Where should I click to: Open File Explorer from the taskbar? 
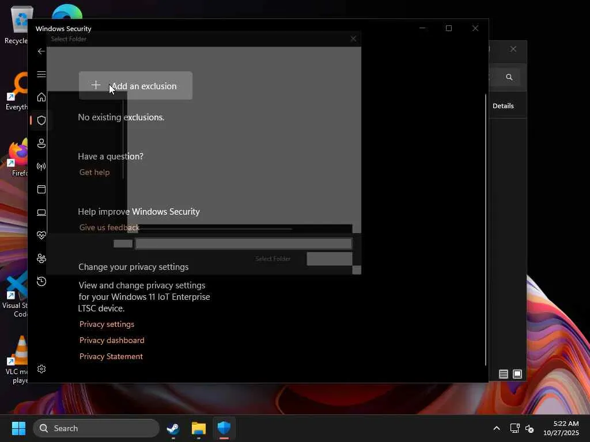(x=199, y=428)
